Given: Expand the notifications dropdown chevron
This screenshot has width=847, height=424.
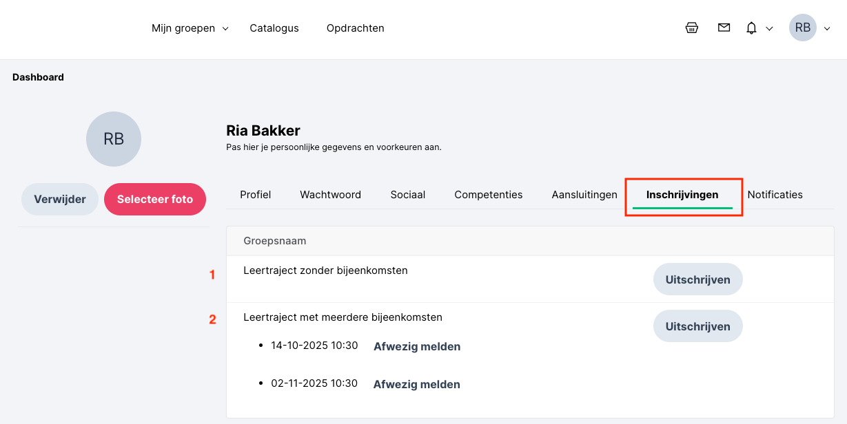Looking at the screenshot, I should (x=770, y=29).
